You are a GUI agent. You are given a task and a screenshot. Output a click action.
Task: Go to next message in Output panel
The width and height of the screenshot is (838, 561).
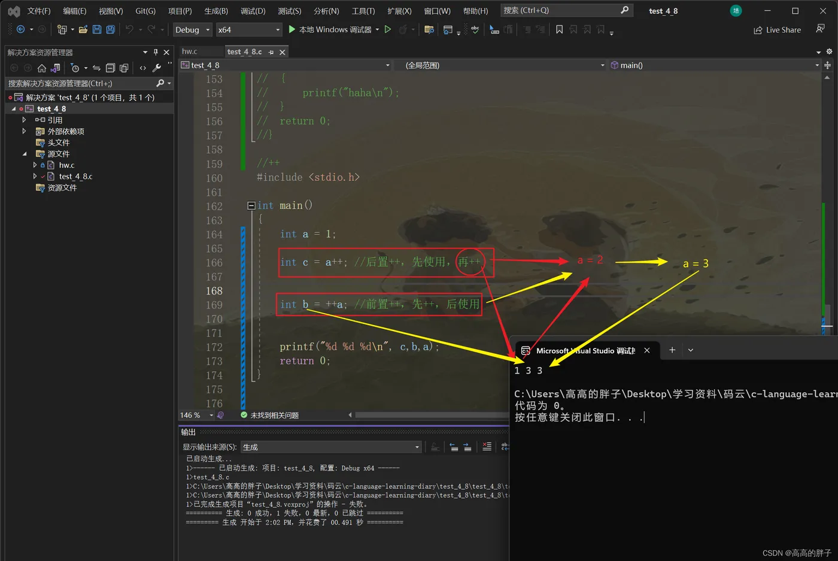coord(467,447)
